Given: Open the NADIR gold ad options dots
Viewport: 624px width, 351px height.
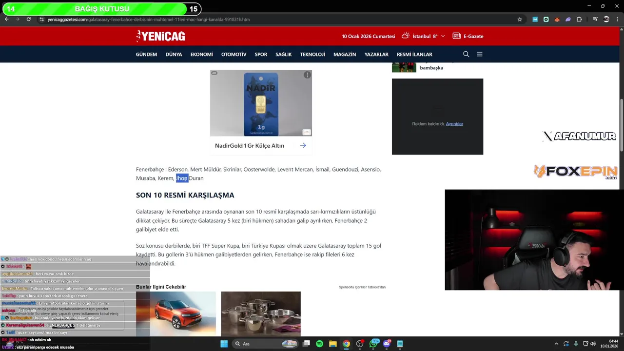Looking at the screenshot, I should [x=307, y=75].
